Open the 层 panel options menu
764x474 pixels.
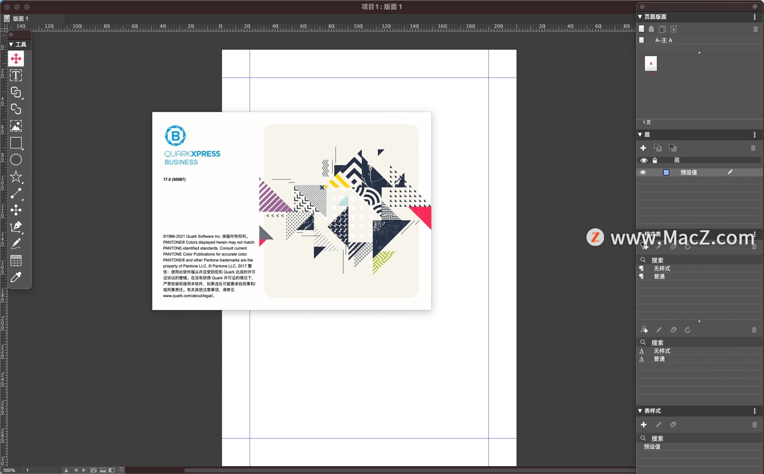click(755, 135)
